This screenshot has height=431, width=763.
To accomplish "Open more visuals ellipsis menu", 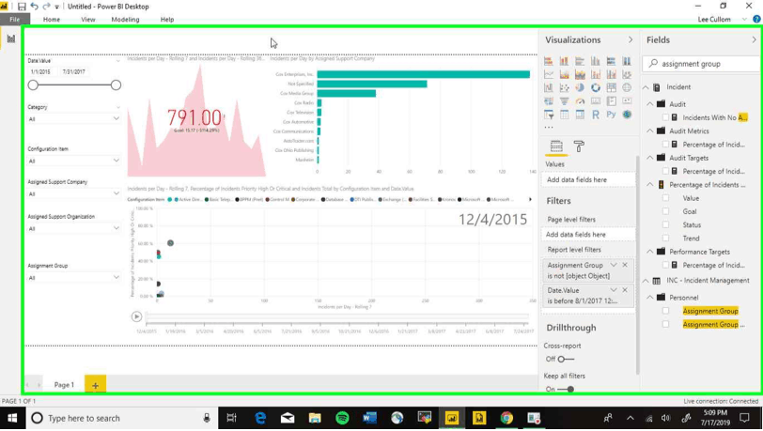I will tap(549, 128).
